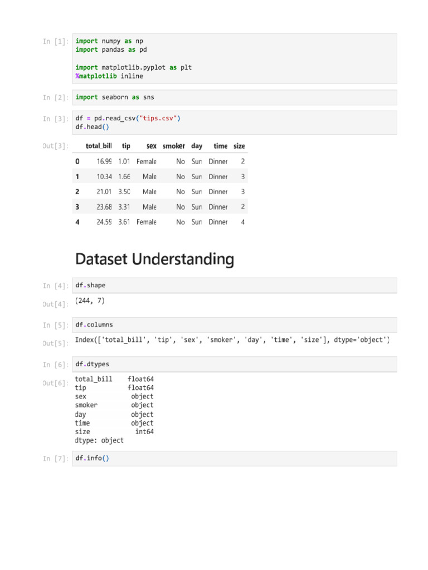Click the Dataset Understanding heading

click(x=154, y=259)
